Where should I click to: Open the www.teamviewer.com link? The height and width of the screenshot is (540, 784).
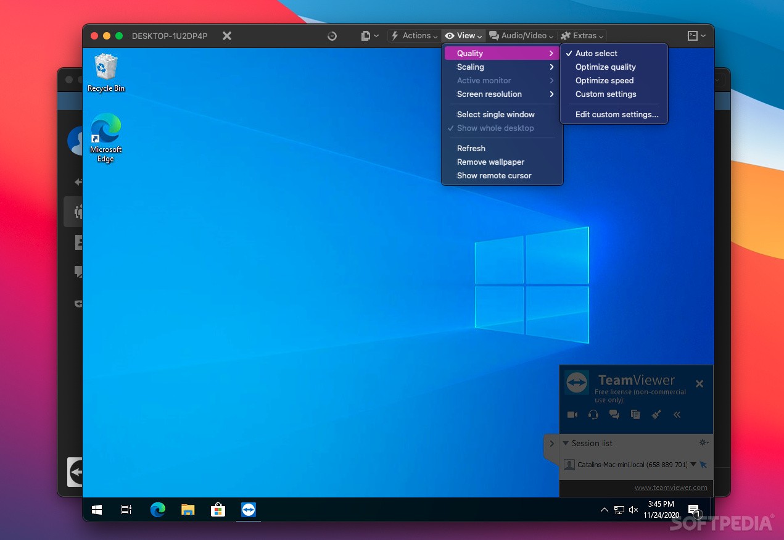[x=671, y=488]
